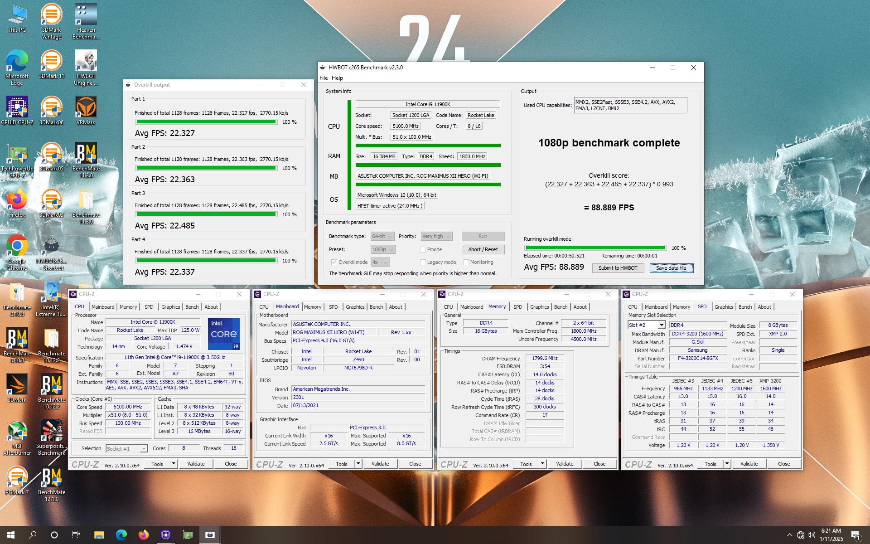This screenshot has height=544, width=870.
Task: Select About tab in SPD CPU-Z window
Action: coord(764,307)
